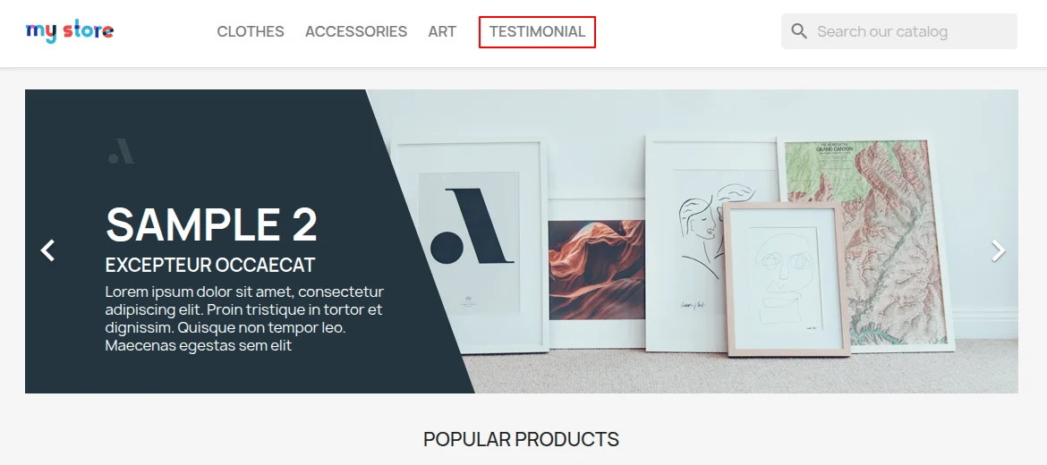Screen dimensions: 1047x465
Task: Click the my store logo
Action: pos(70,31)
